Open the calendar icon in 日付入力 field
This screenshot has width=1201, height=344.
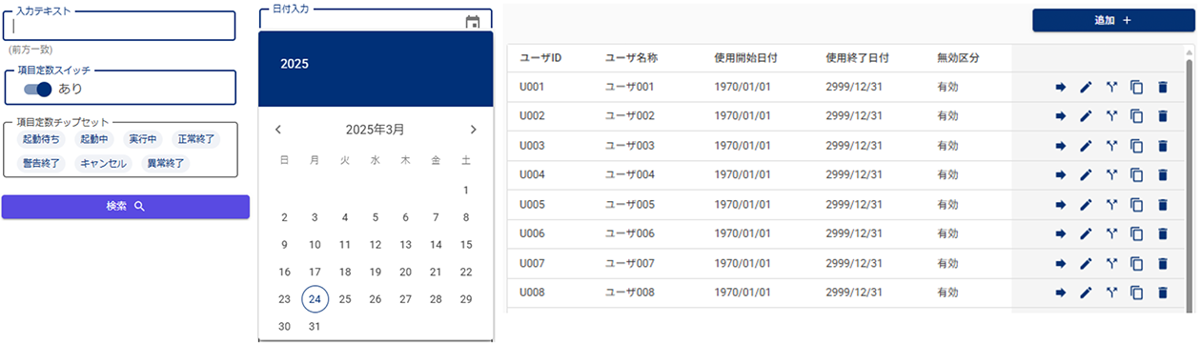pos(472,21)
